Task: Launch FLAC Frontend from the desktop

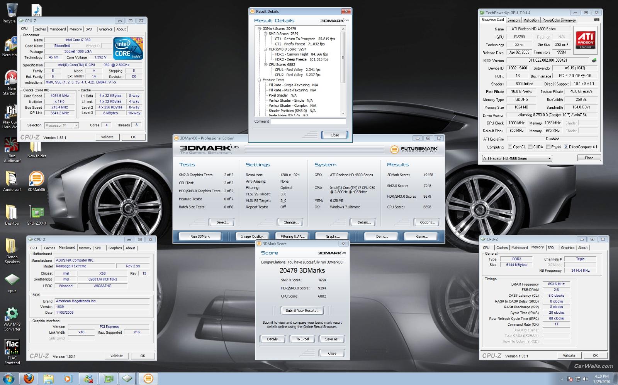Action: click(x=12, y=352)
